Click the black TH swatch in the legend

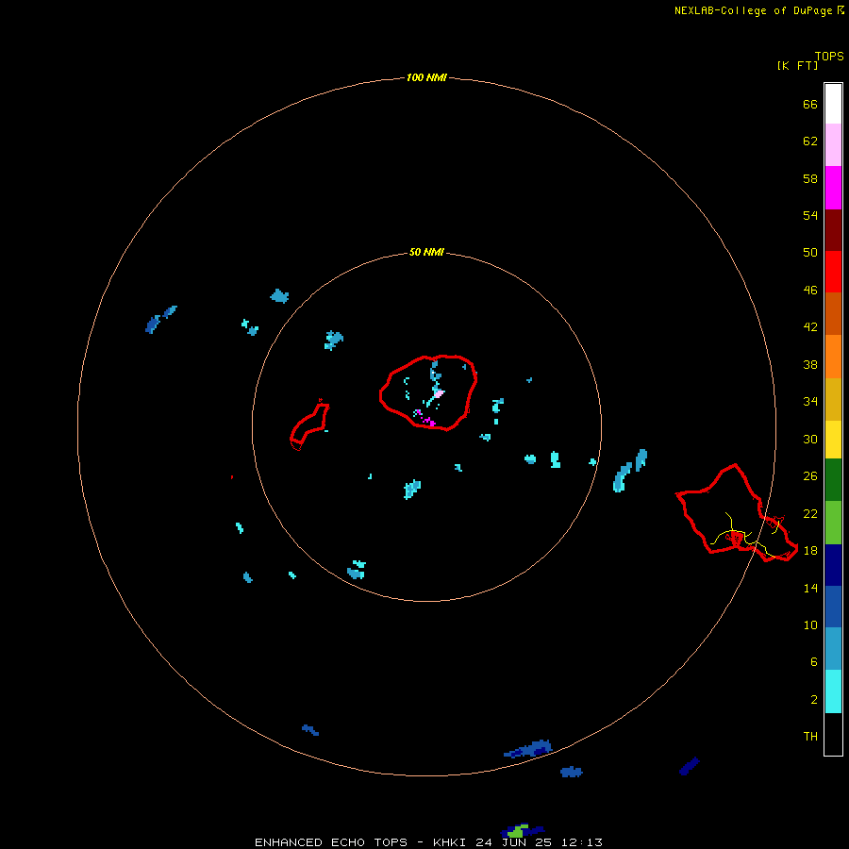tap(833, 734)
